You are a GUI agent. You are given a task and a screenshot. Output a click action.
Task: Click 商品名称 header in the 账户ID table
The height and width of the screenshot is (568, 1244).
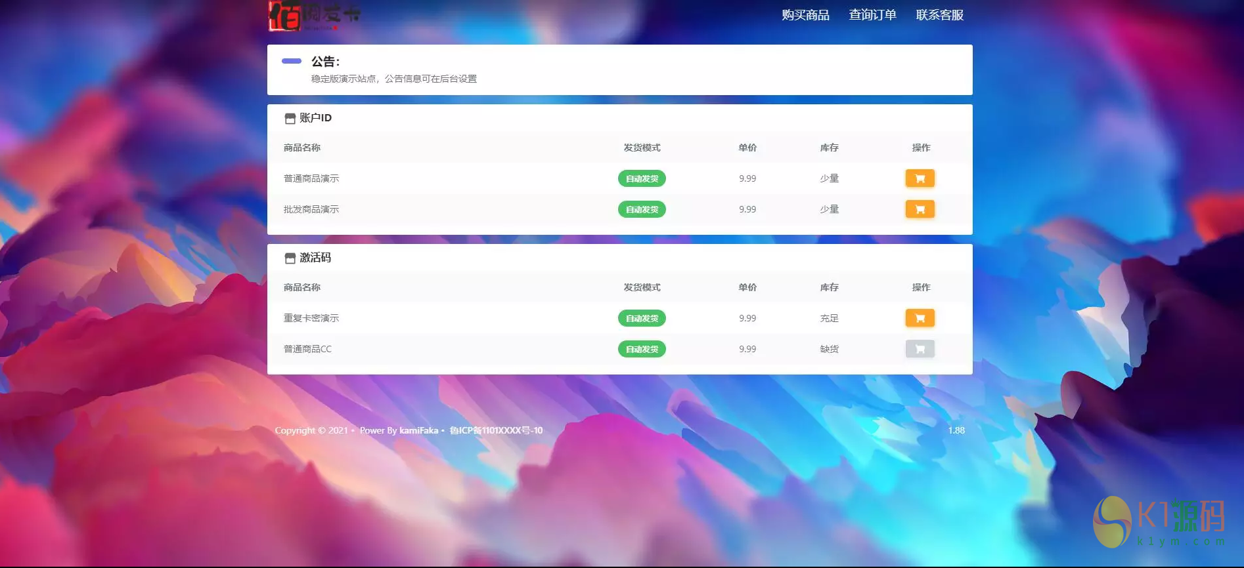pos(302,148)
